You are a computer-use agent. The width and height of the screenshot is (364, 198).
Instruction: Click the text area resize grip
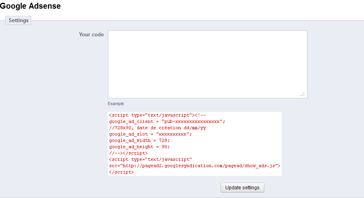pos(302,94)
